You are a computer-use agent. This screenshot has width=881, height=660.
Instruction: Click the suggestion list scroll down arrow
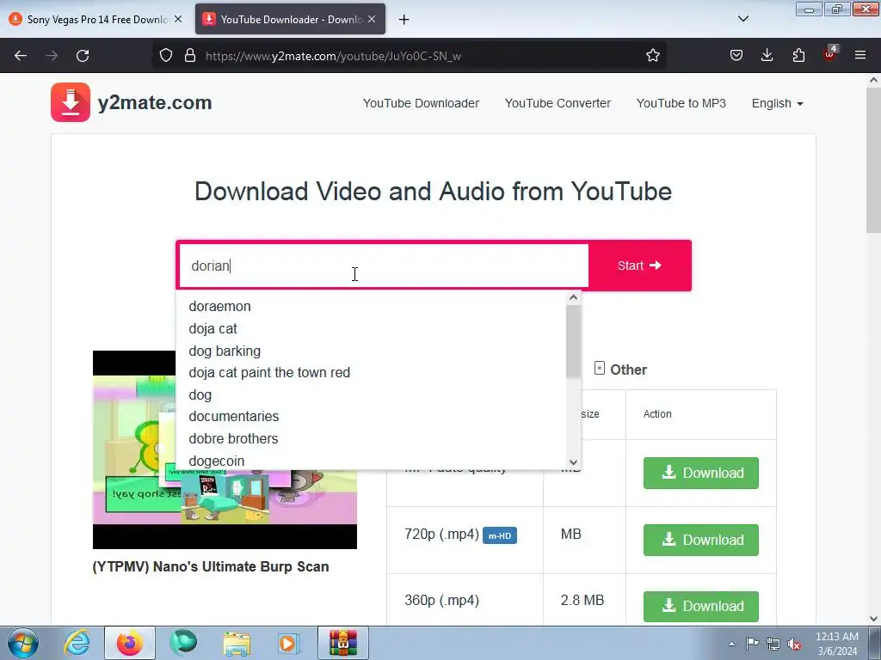click(x=573, y=462)
